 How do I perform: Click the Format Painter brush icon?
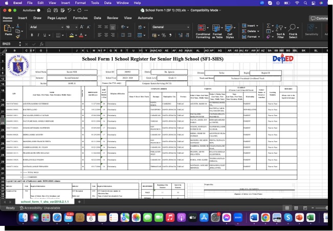pyautogui.click(x=17, y=36)
